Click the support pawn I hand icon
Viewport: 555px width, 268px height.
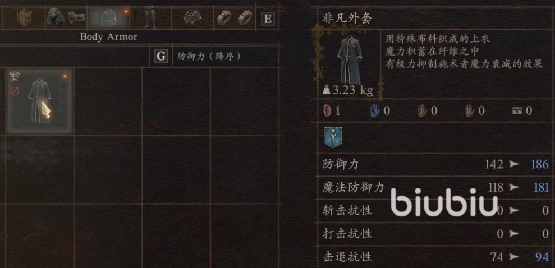click(x=423, y=111)
